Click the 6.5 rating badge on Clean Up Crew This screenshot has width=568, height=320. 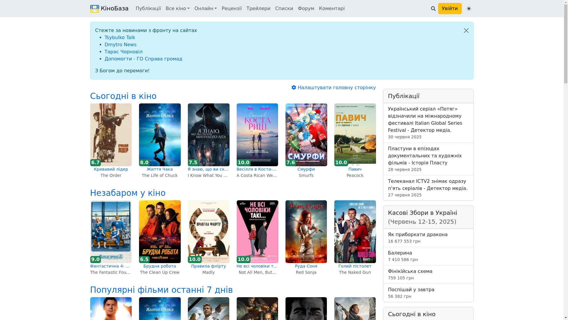[x=144, y=260]
